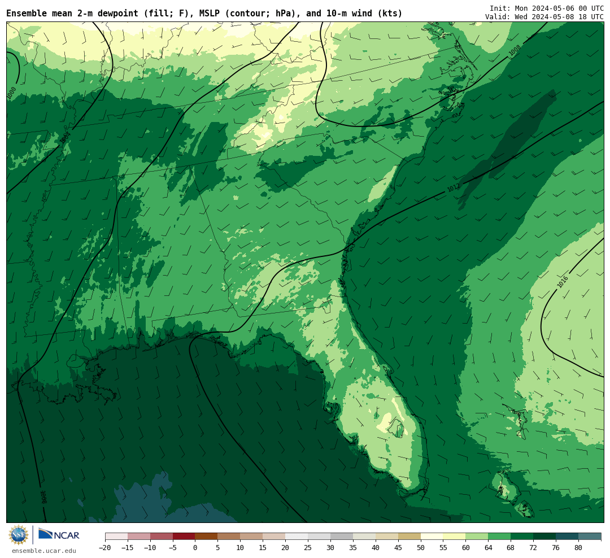Click the 35 colorbar tick label
The width and height of the screenshot is (610, 558).
tap(353, 547)
